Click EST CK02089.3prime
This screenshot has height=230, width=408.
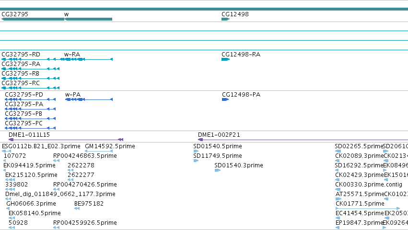point(338,161)
